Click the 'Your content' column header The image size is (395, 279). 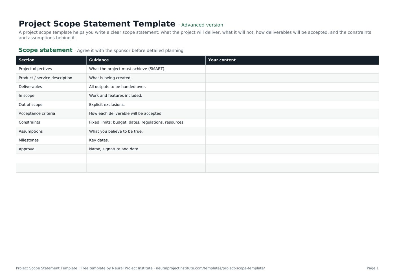pos(292,60)
